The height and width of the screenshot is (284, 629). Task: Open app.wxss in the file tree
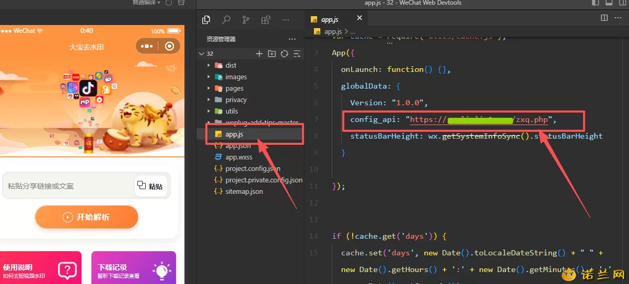pyautogui.click(x=249, y=157)
